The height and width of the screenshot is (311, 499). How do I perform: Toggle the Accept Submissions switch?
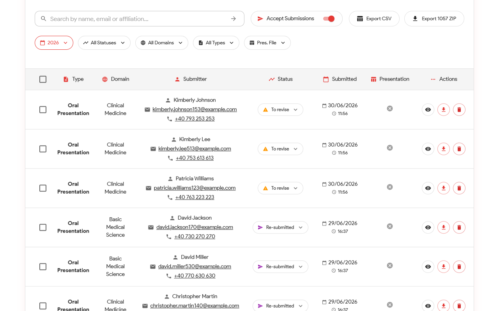pyautogui.click(x=329, y=19)
